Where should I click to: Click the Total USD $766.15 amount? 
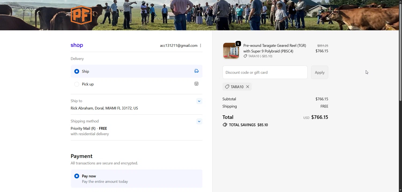coord(316,117)
